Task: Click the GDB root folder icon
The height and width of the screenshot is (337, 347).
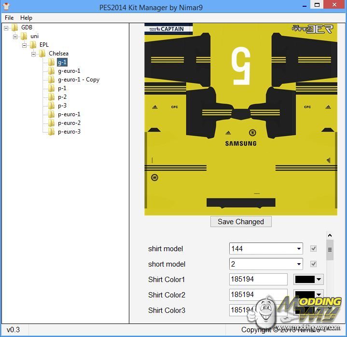Action: pyautogui.click(x=14, y=27)
